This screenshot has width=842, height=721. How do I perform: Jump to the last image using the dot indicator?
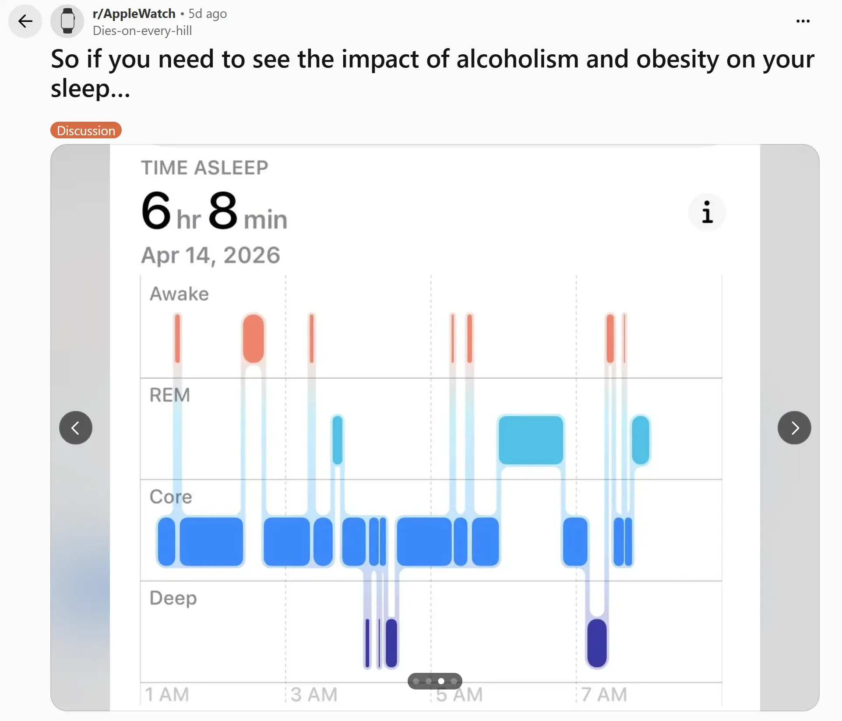point(454,681)
